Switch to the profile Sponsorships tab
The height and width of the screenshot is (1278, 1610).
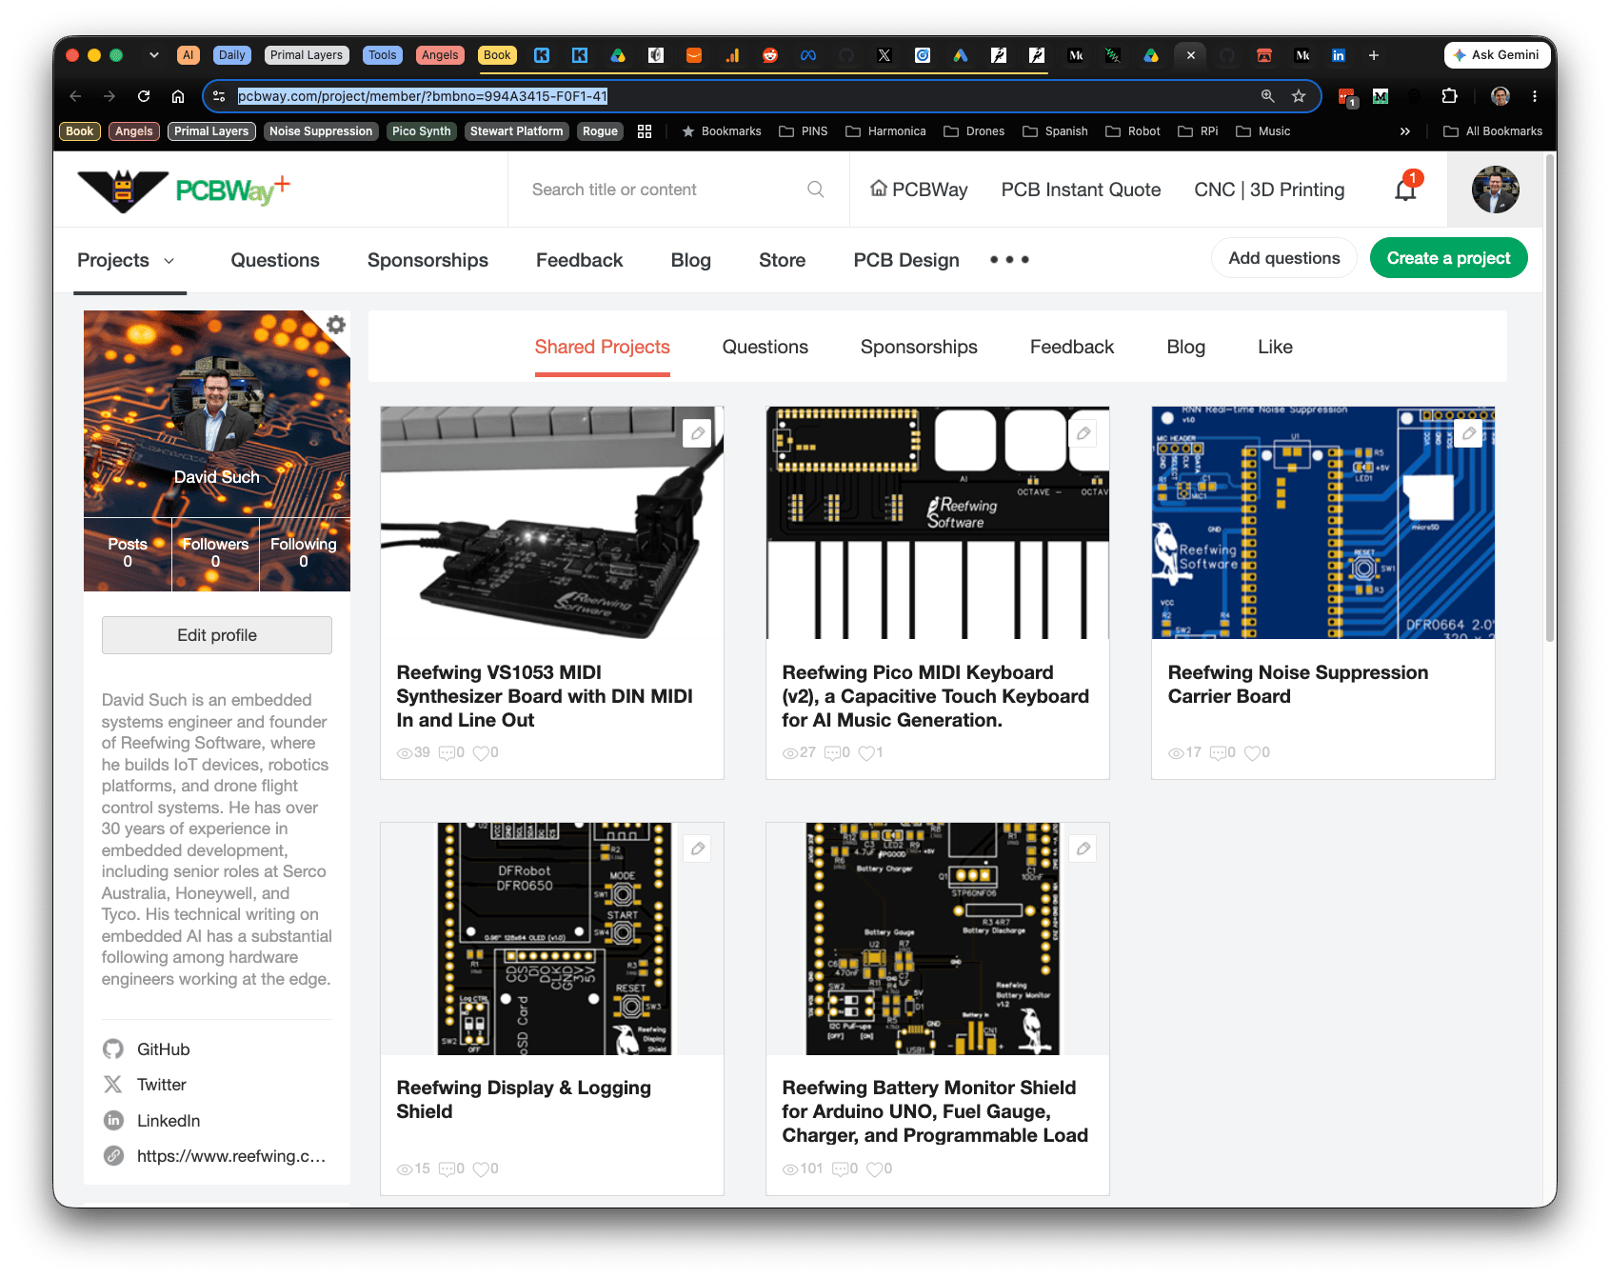[919, 348]
